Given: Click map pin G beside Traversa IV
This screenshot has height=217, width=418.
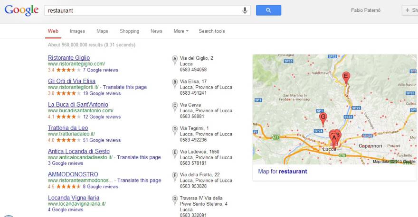Looking at the screenshot, I should [175, 200].
